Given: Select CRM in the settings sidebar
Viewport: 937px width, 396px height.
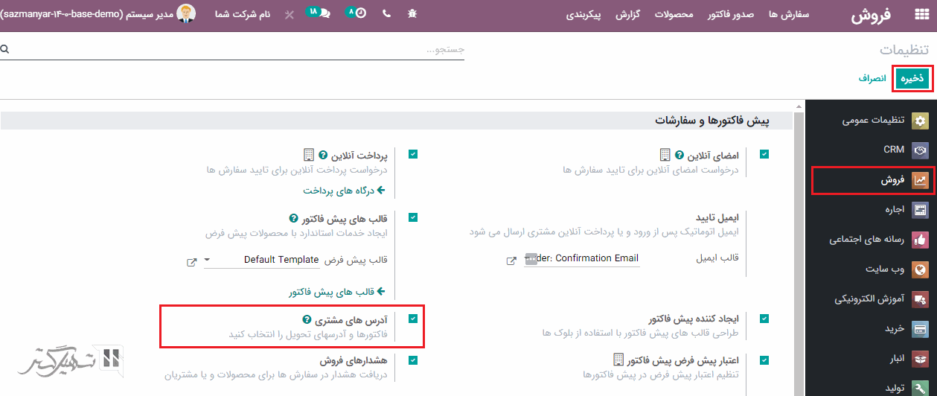Looking at the screenshot, I should click(893, 150).
